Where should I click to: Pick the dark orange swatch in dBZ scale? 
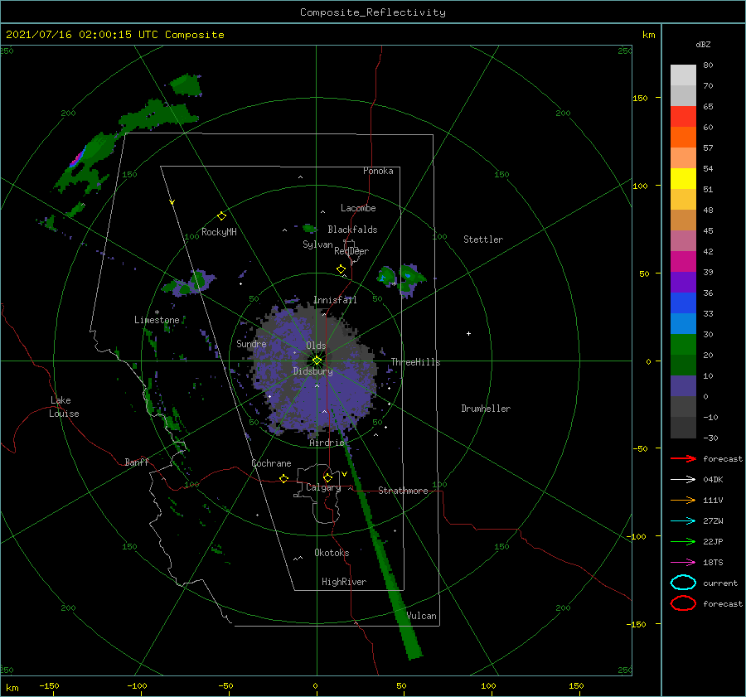click(x=683, y=138)
